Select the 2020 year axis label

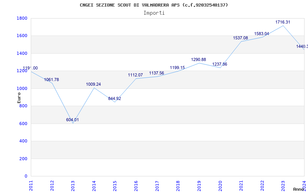point(220,186)
